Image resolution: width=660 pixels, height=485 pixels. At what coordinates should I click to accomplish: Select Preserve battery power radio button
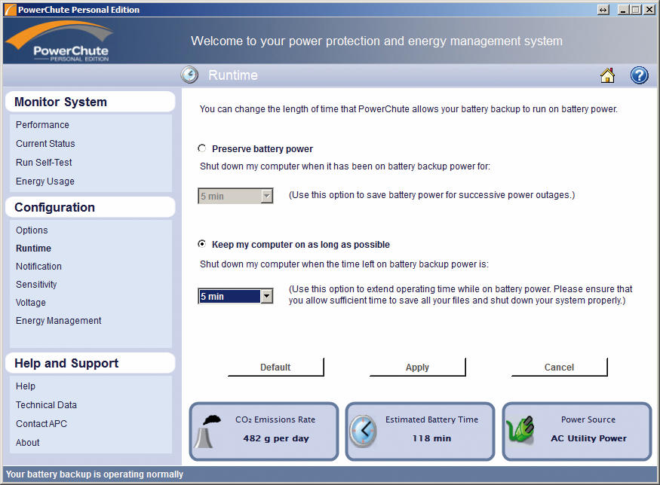pyautogui.click(x=202, y=148)
